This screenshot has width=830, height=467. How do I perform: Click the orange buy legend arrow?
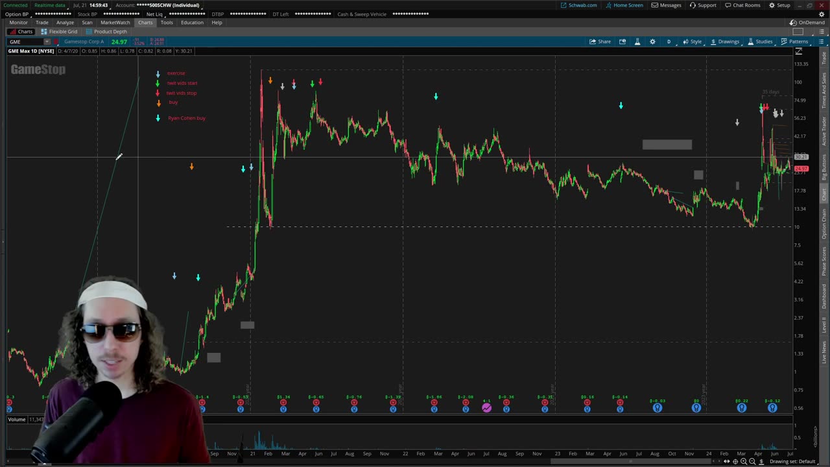(x=158, y=102)
